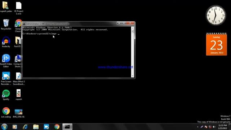
Task: Click the Command Prompt scrollbar thumb
Action: click(x=132, y=31)
